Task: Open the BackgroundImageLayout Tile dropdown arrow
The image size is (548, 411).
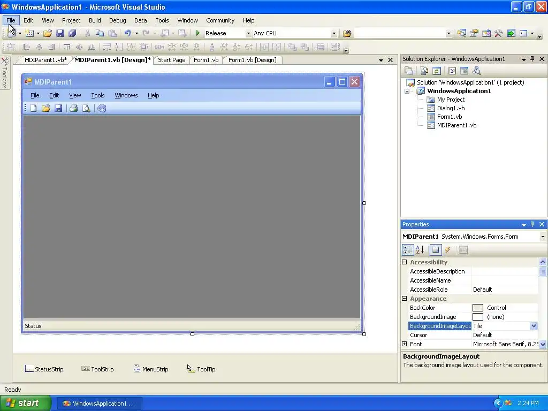Action: pos(534,326)
